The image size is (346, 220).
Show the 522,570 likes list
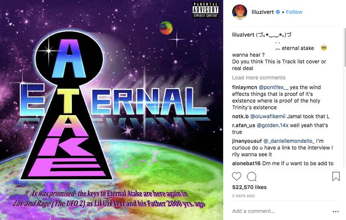coord(249,187)
